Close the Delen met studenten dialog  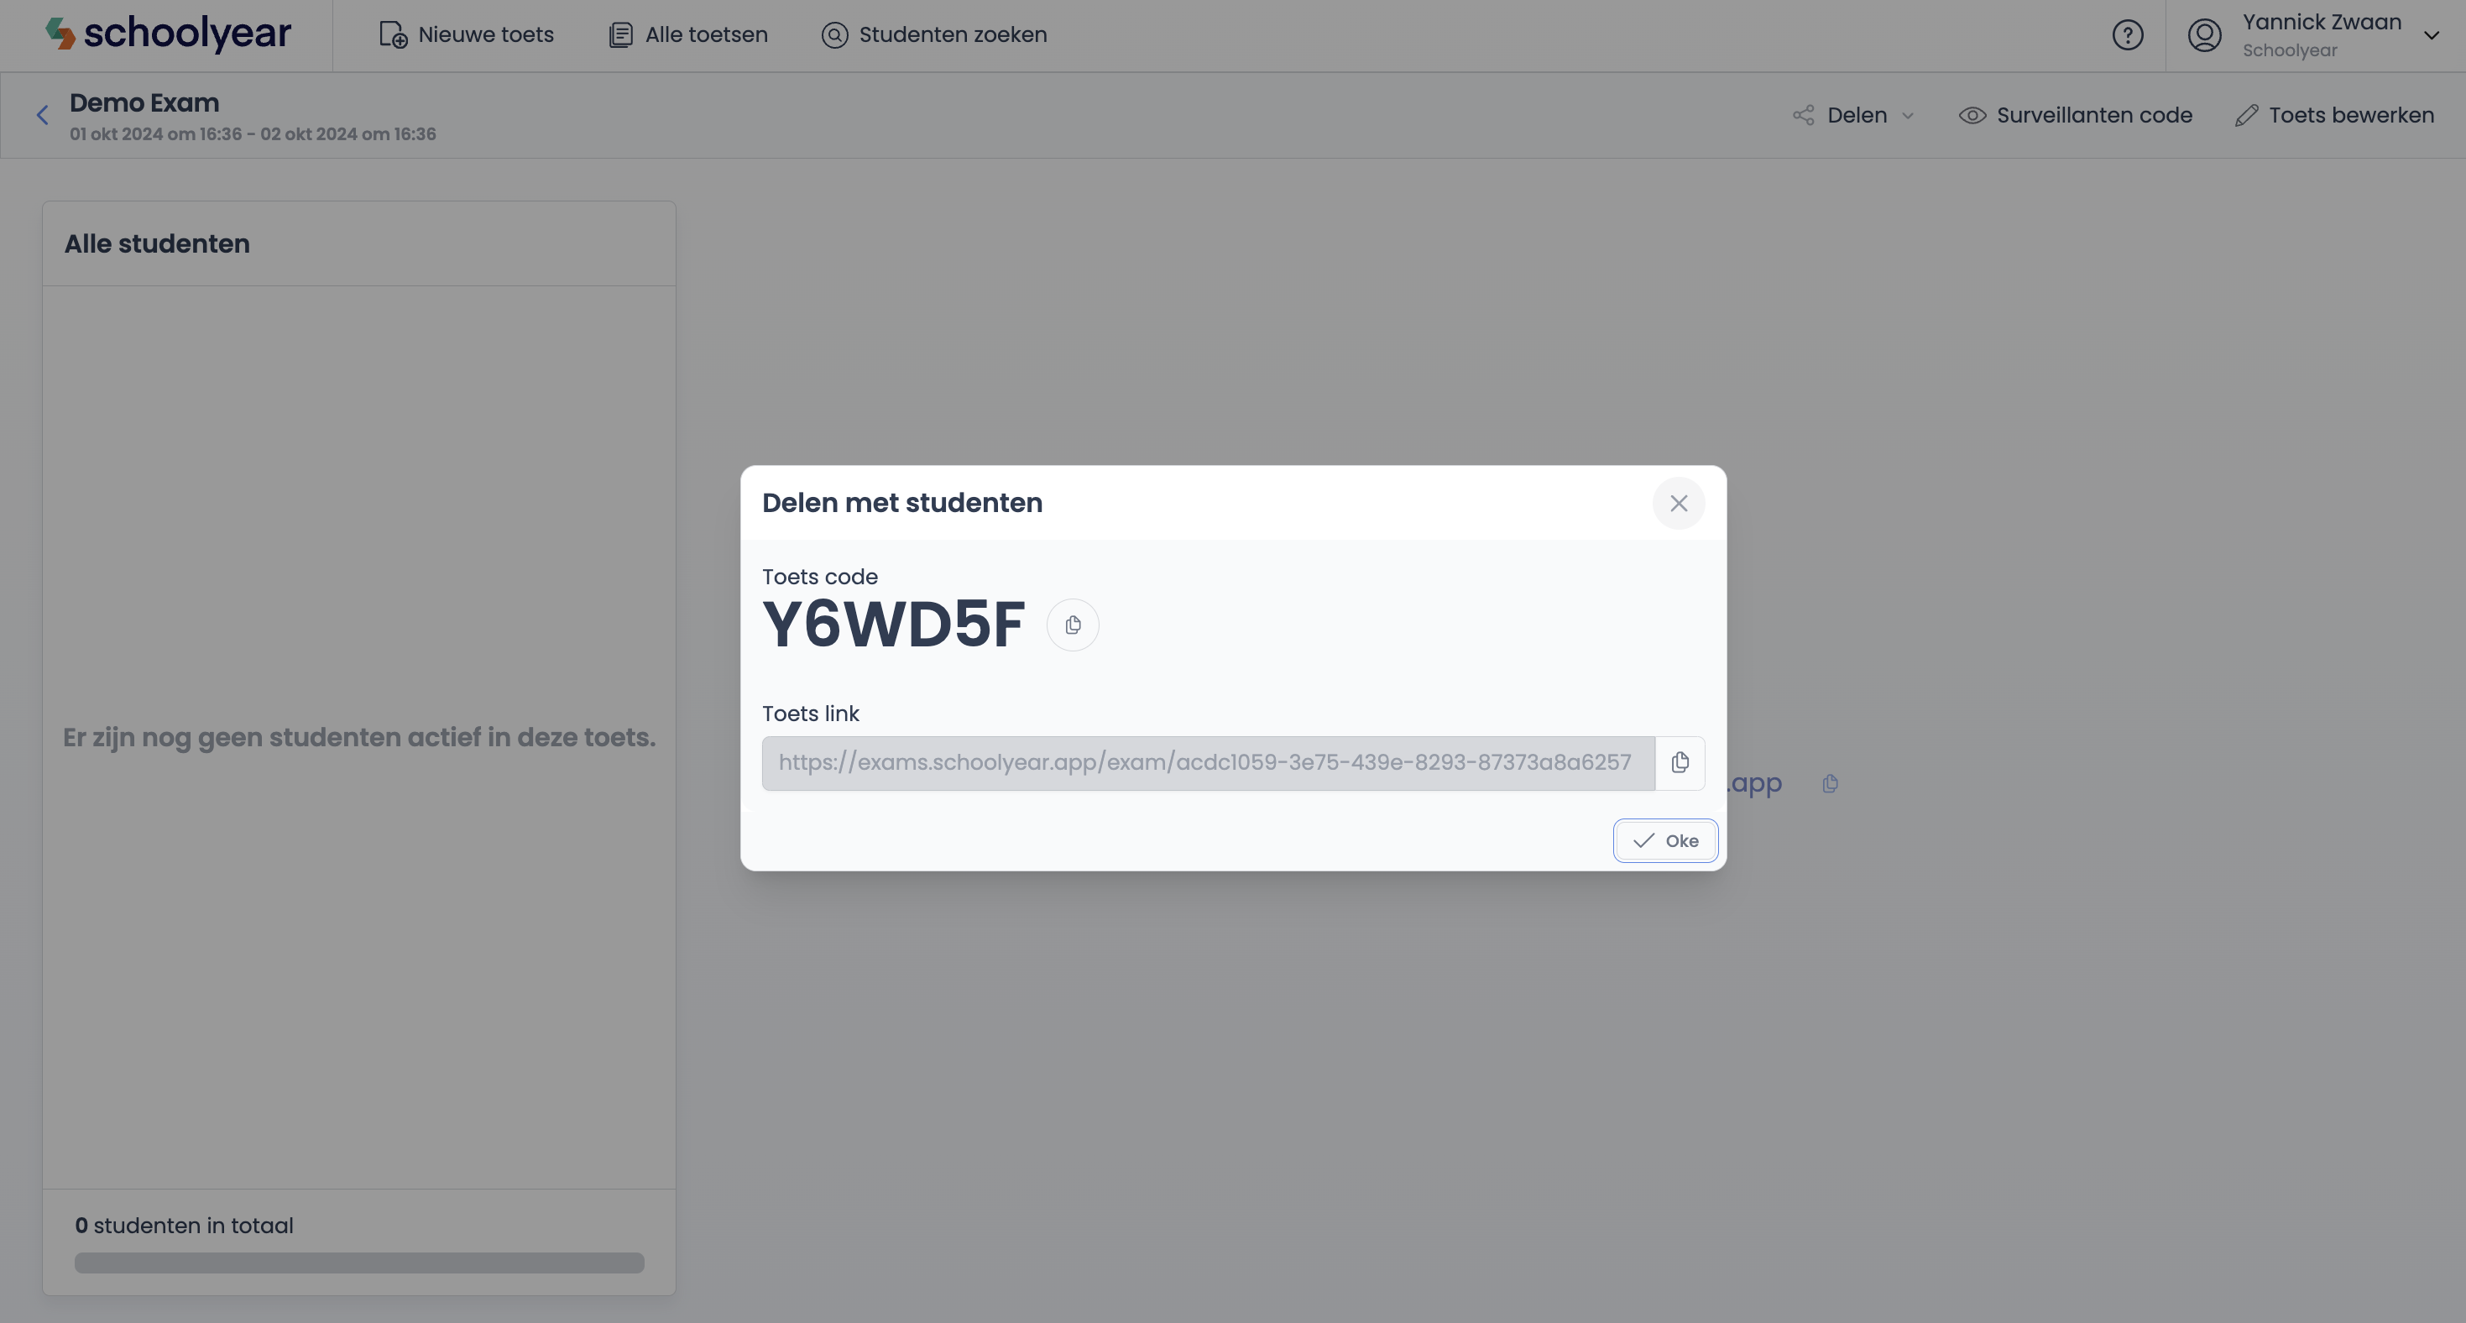(x=1678, y=504)
